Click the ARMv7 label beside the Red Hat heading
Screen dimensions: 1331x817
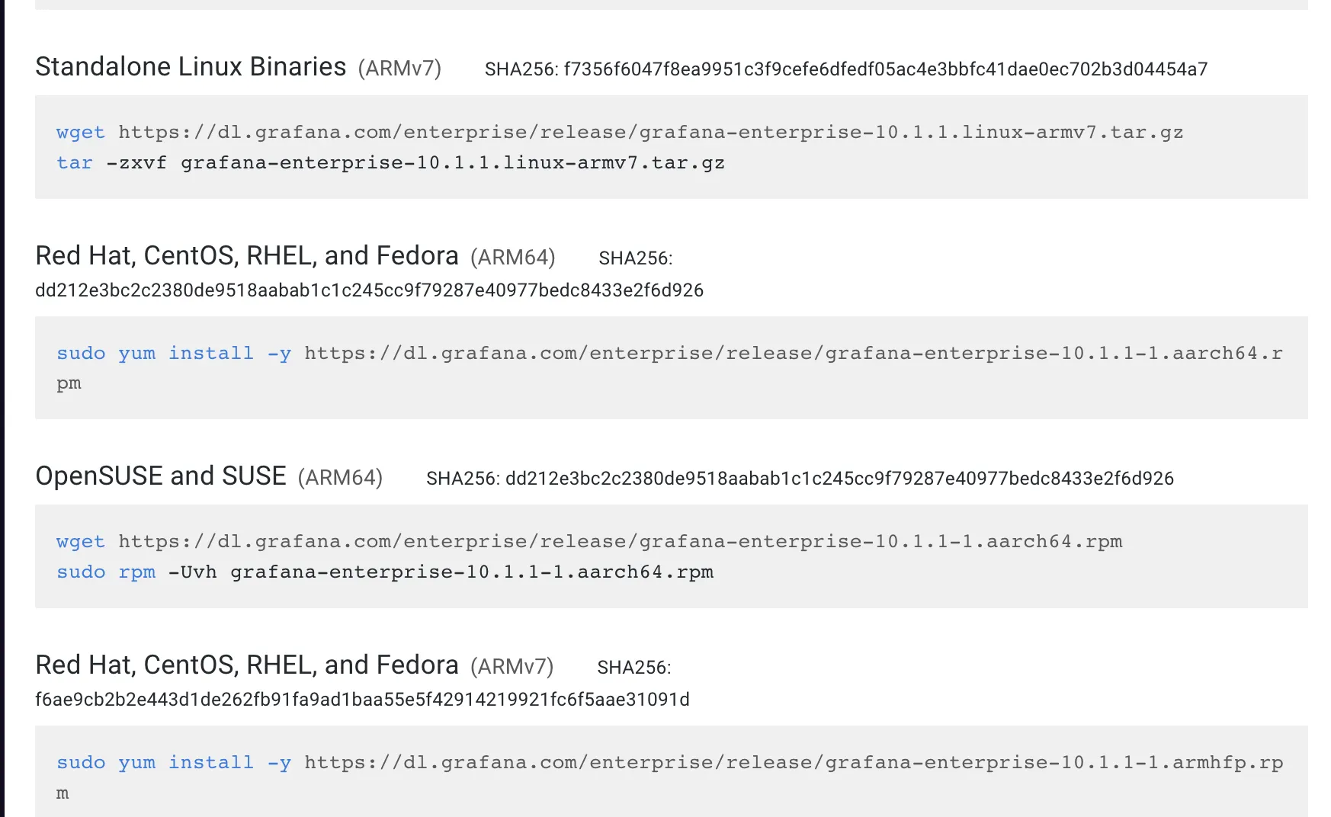512,667
